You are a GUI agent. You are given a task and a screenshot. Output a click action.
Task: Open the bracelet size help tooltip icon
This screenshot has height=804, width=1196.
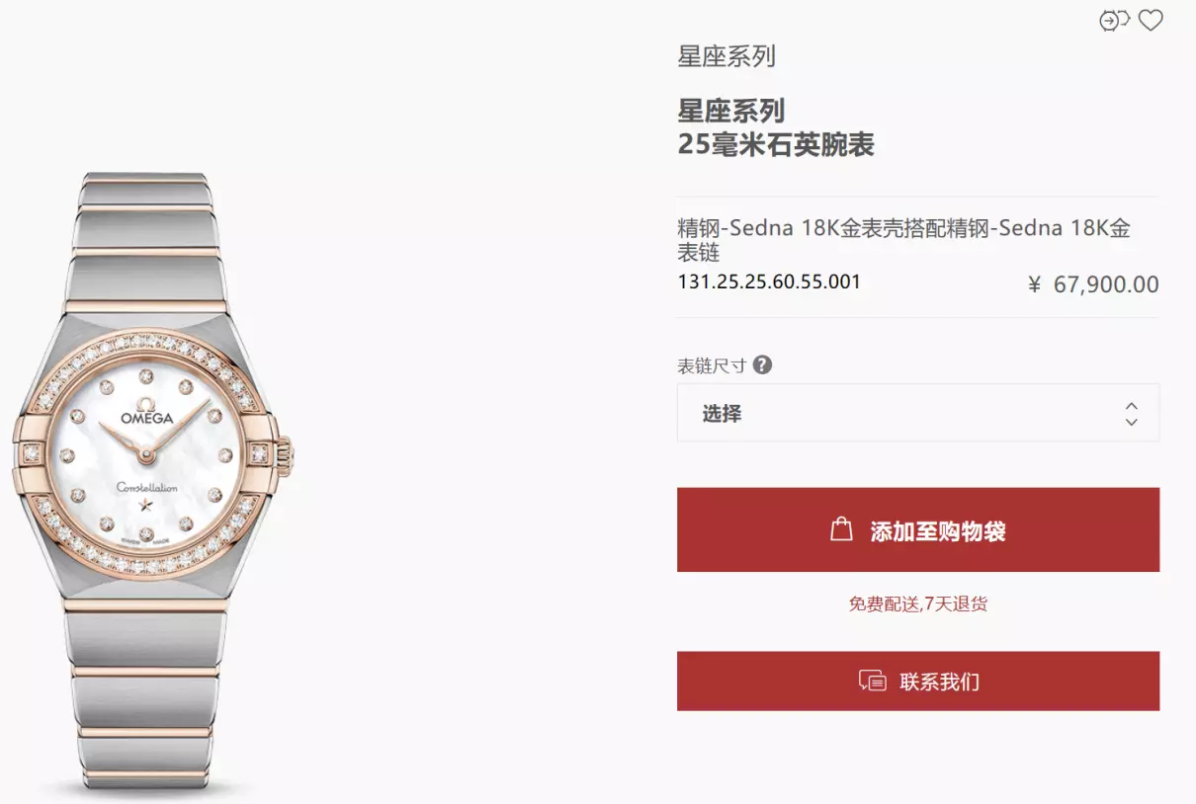point(762,365)
